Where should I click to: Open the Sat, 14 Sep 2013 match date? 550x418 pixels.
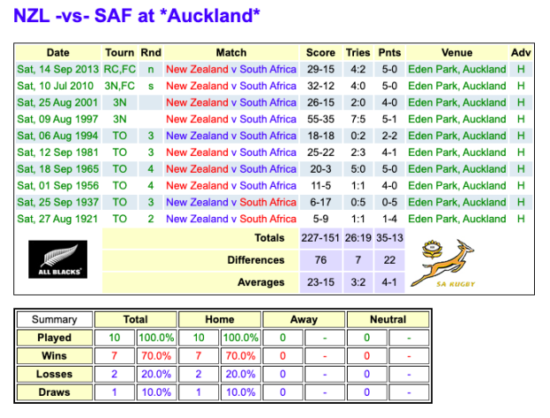(x=58, y=69)
